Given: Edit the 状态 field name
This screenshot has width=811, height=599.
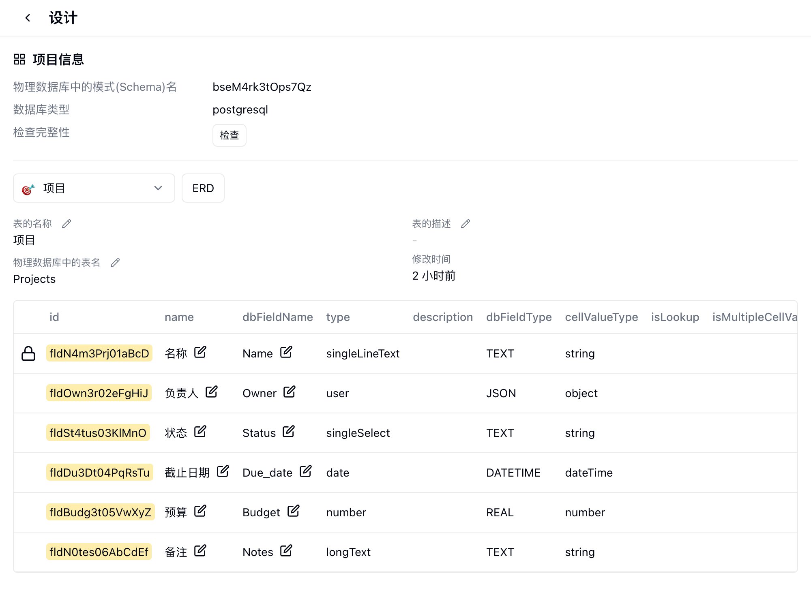Looking at the screenshot, I should click(200, 432).
